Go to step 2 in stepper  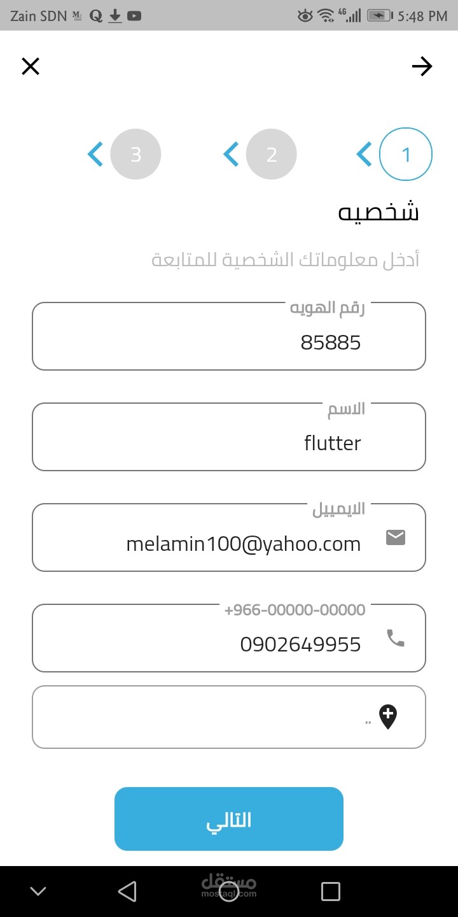coord(272,155)
